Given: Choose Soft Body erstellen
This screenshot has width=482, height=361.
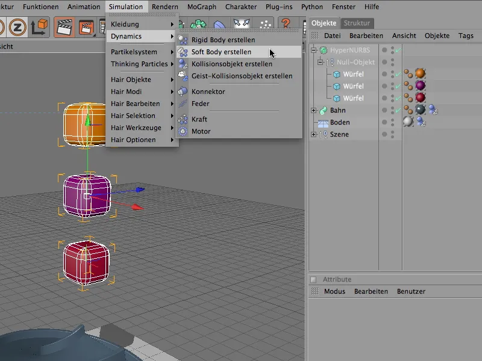Looking at the screenshot, I should click(239, 52).
